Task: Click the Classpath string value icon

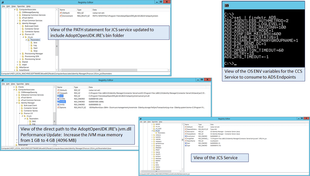Action: [x=59, y=93]
